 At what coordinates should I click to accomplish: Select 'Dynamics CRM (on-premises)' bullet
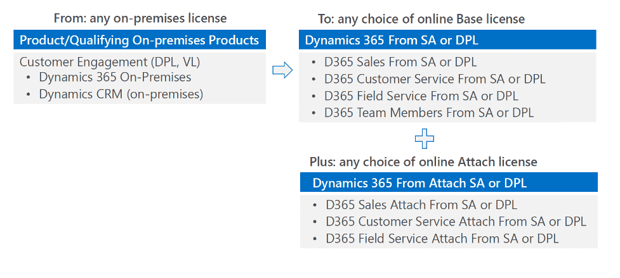tap(121, 94)
